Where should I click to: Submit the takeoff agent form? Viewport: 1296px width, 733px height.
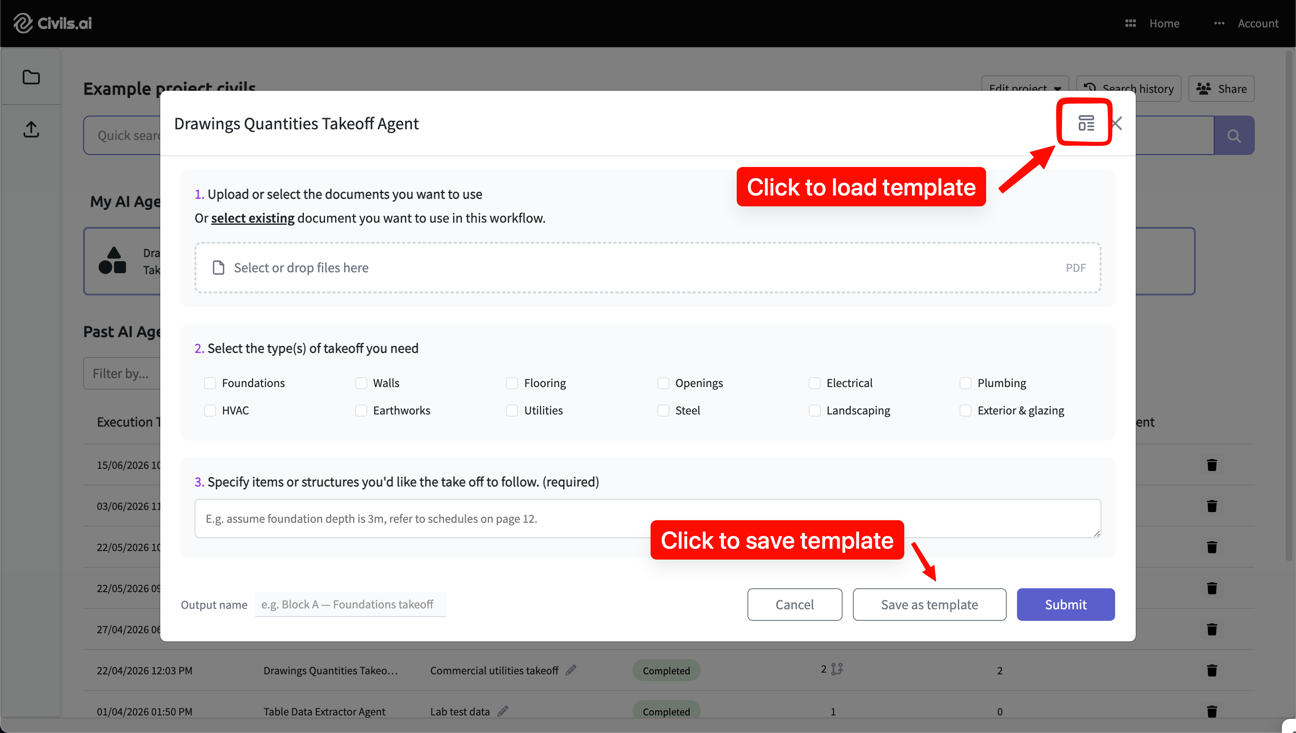point(1065,604)
